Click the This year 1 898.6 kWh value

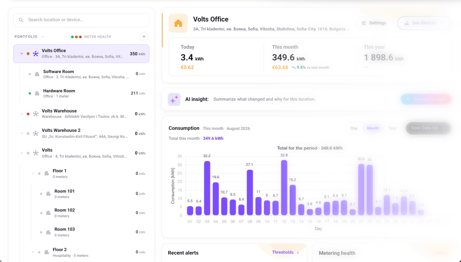tap(384, 58)
